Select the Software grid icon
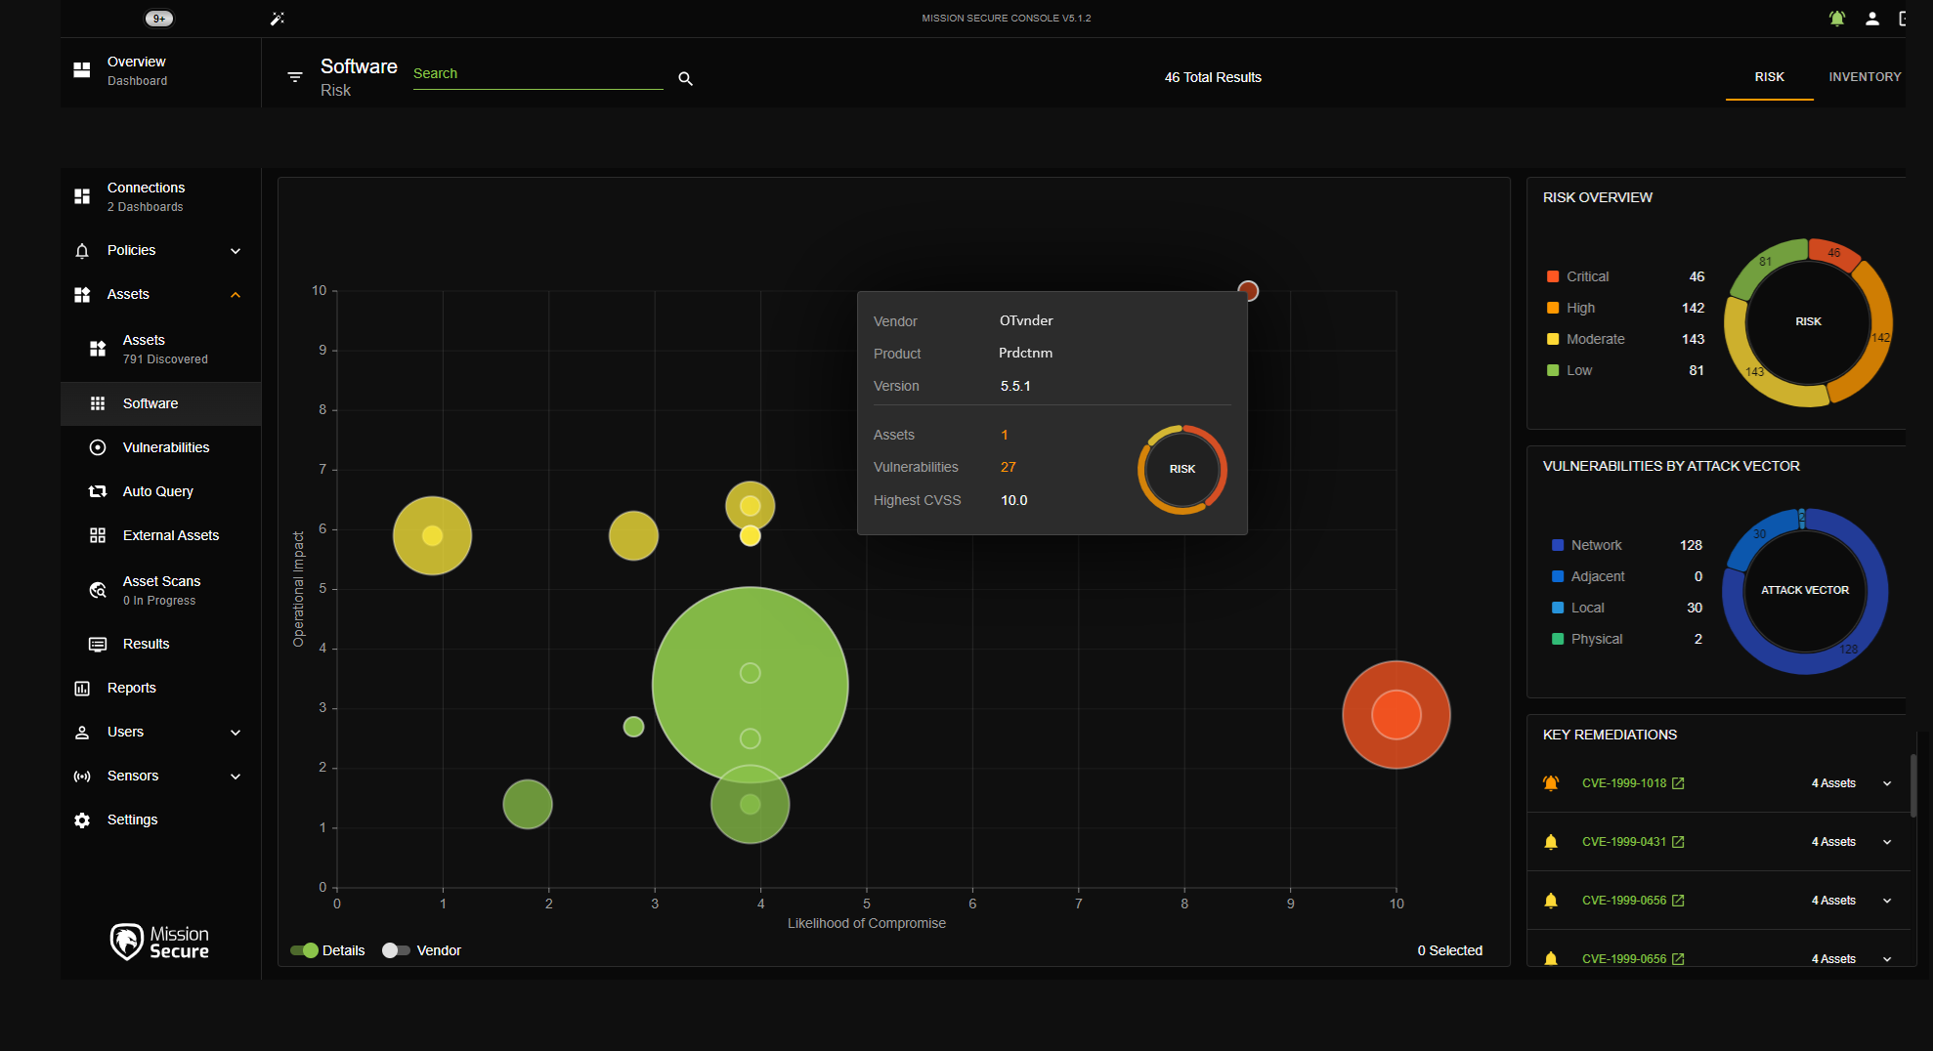Screen dimensions: 1933x1051 98,403
